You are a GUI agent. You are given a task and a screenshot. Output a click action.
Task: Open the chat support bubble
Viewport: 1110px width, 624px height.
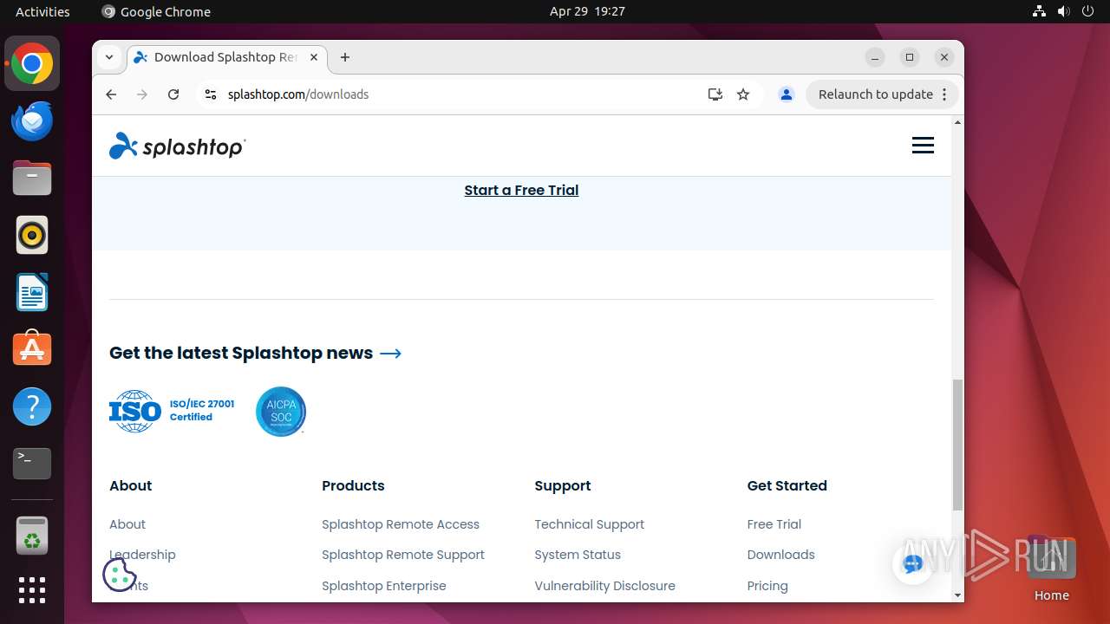point(912,564)
